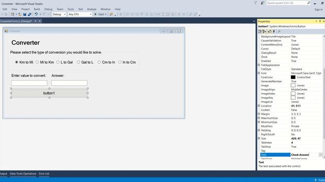This screenshot has height=182, width=325.
Task: Open the Debug menu
Action: tap(48, 9)
